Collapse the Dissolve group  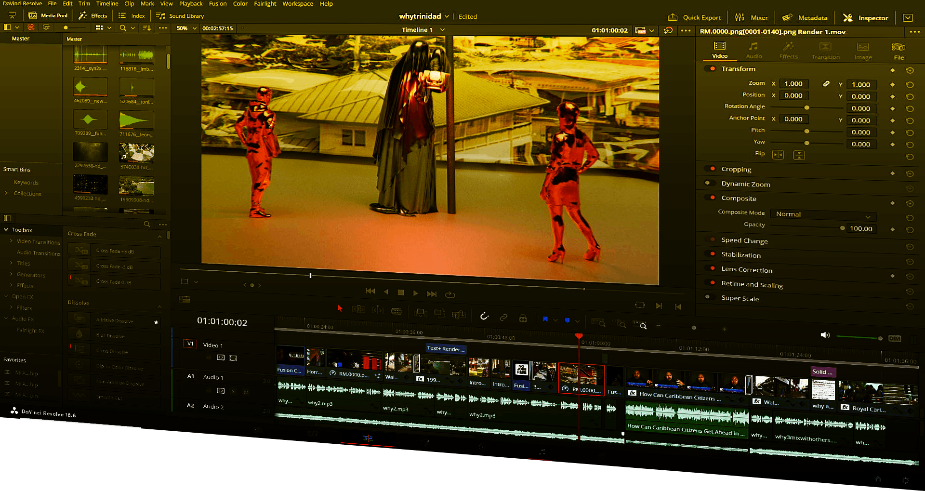(159, 306)
